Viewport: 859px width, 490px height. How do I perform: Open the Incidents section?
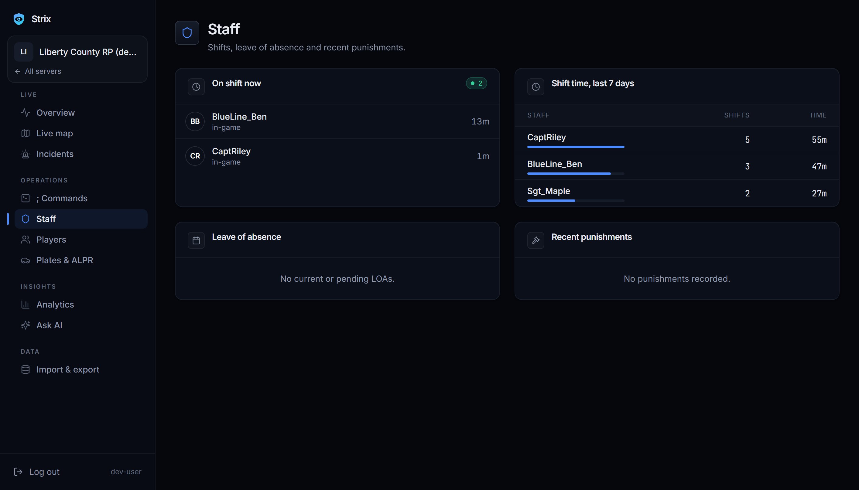click(x=81, y=154)
